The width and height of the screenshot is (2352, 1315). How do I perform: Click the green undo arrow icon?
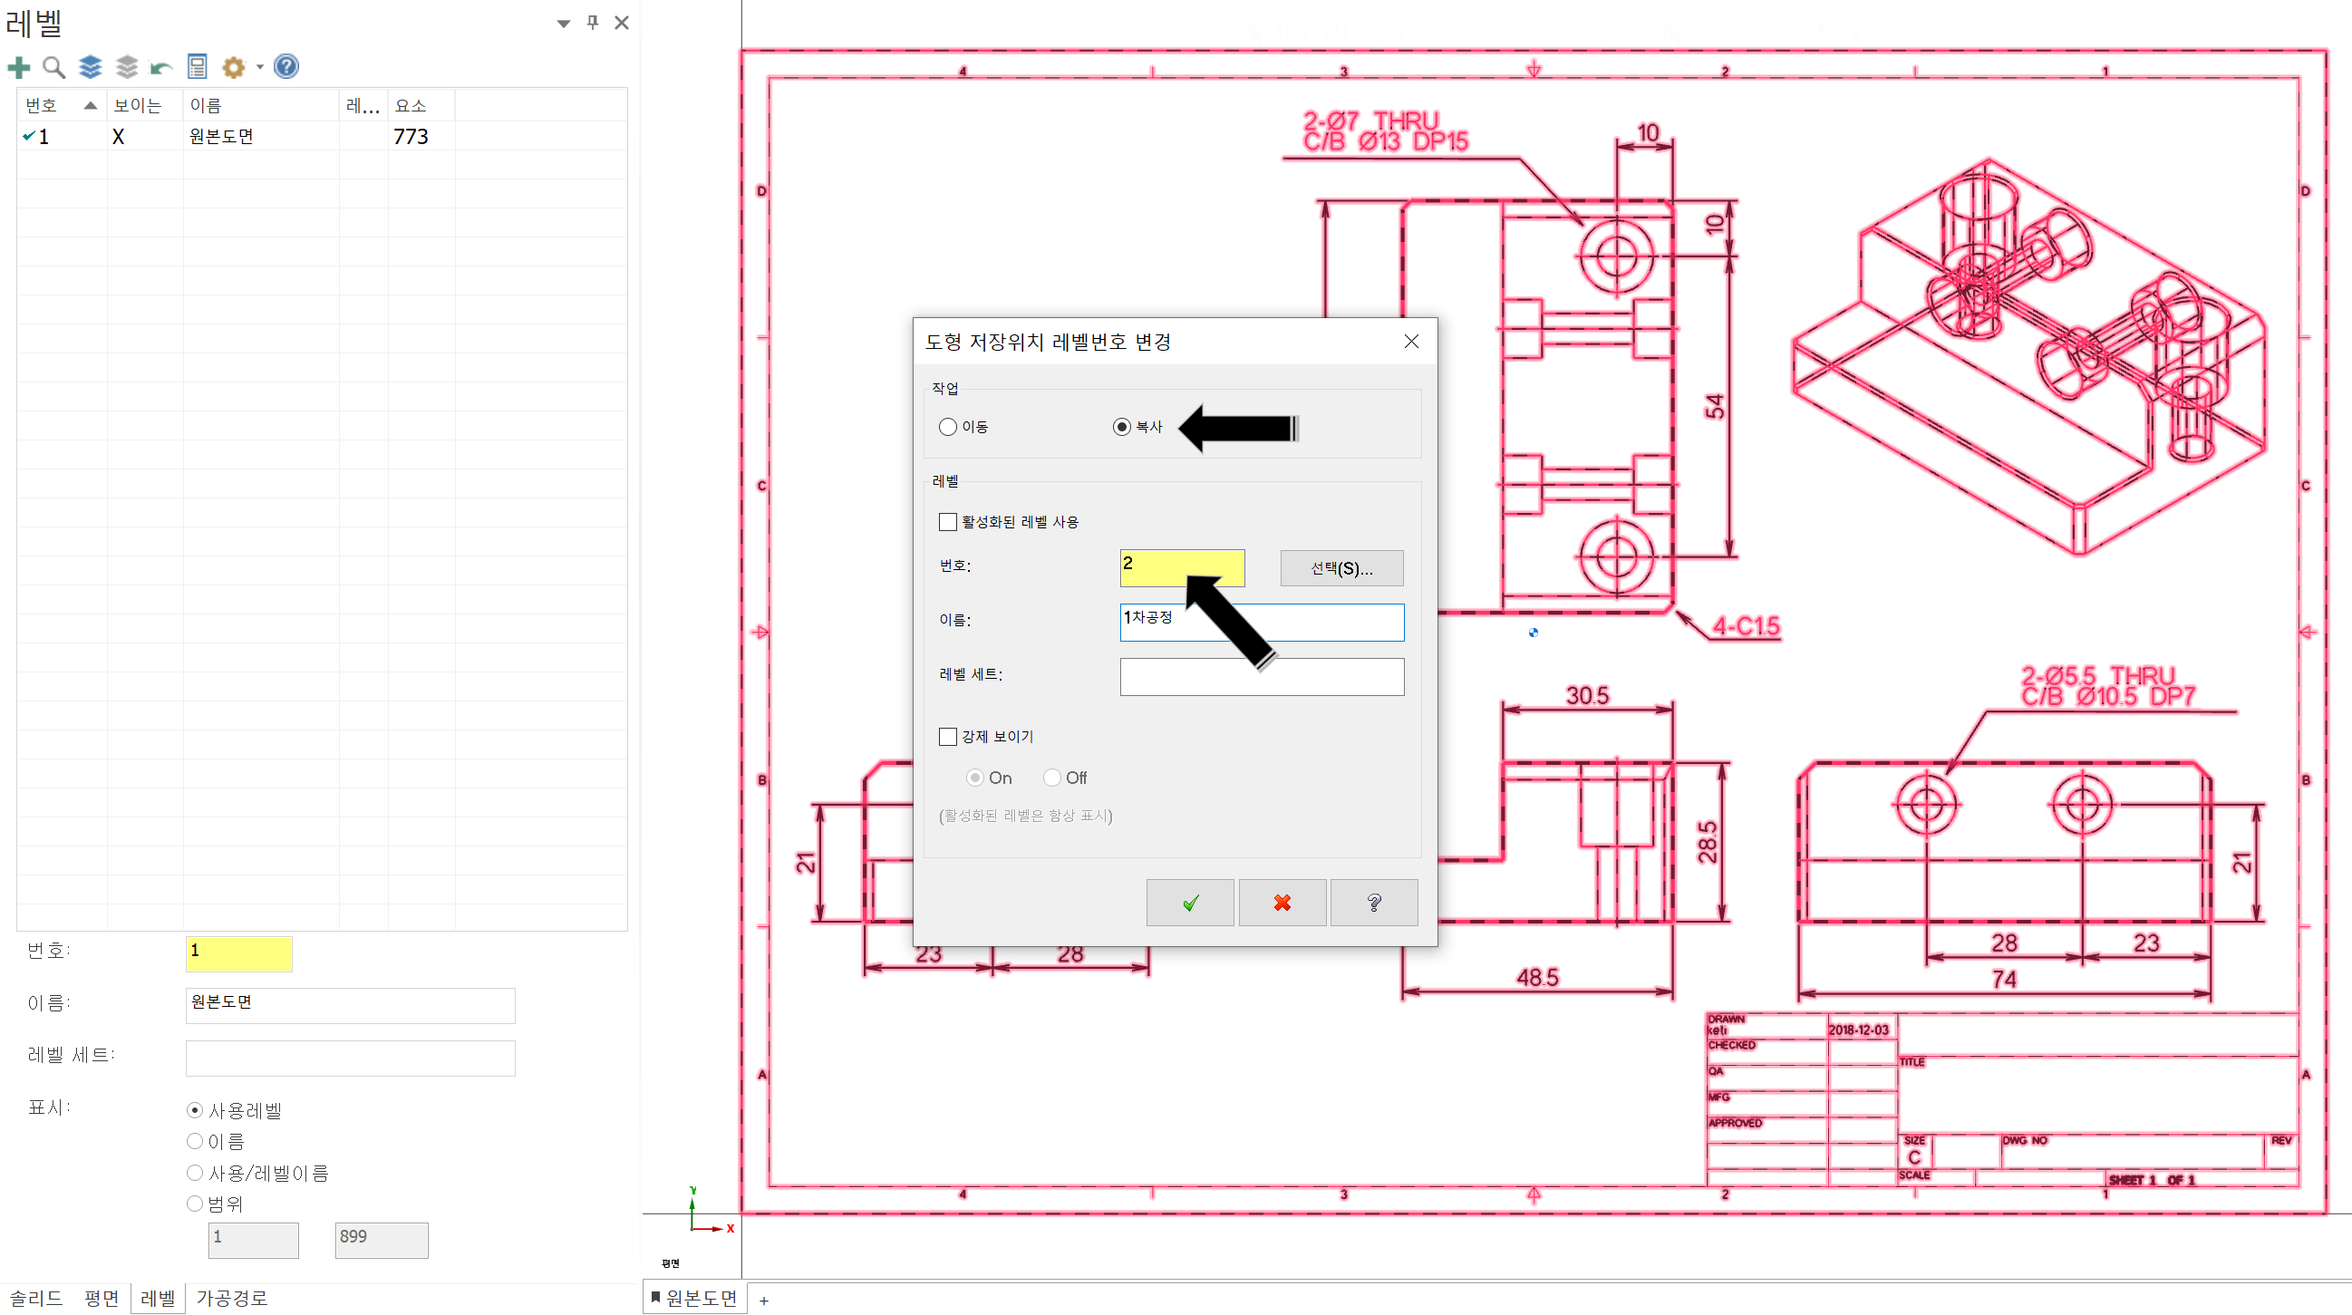160,67
